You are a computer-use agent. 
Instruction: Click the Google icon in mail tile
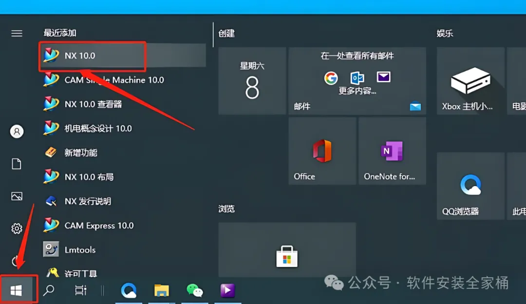click(331, 78)
